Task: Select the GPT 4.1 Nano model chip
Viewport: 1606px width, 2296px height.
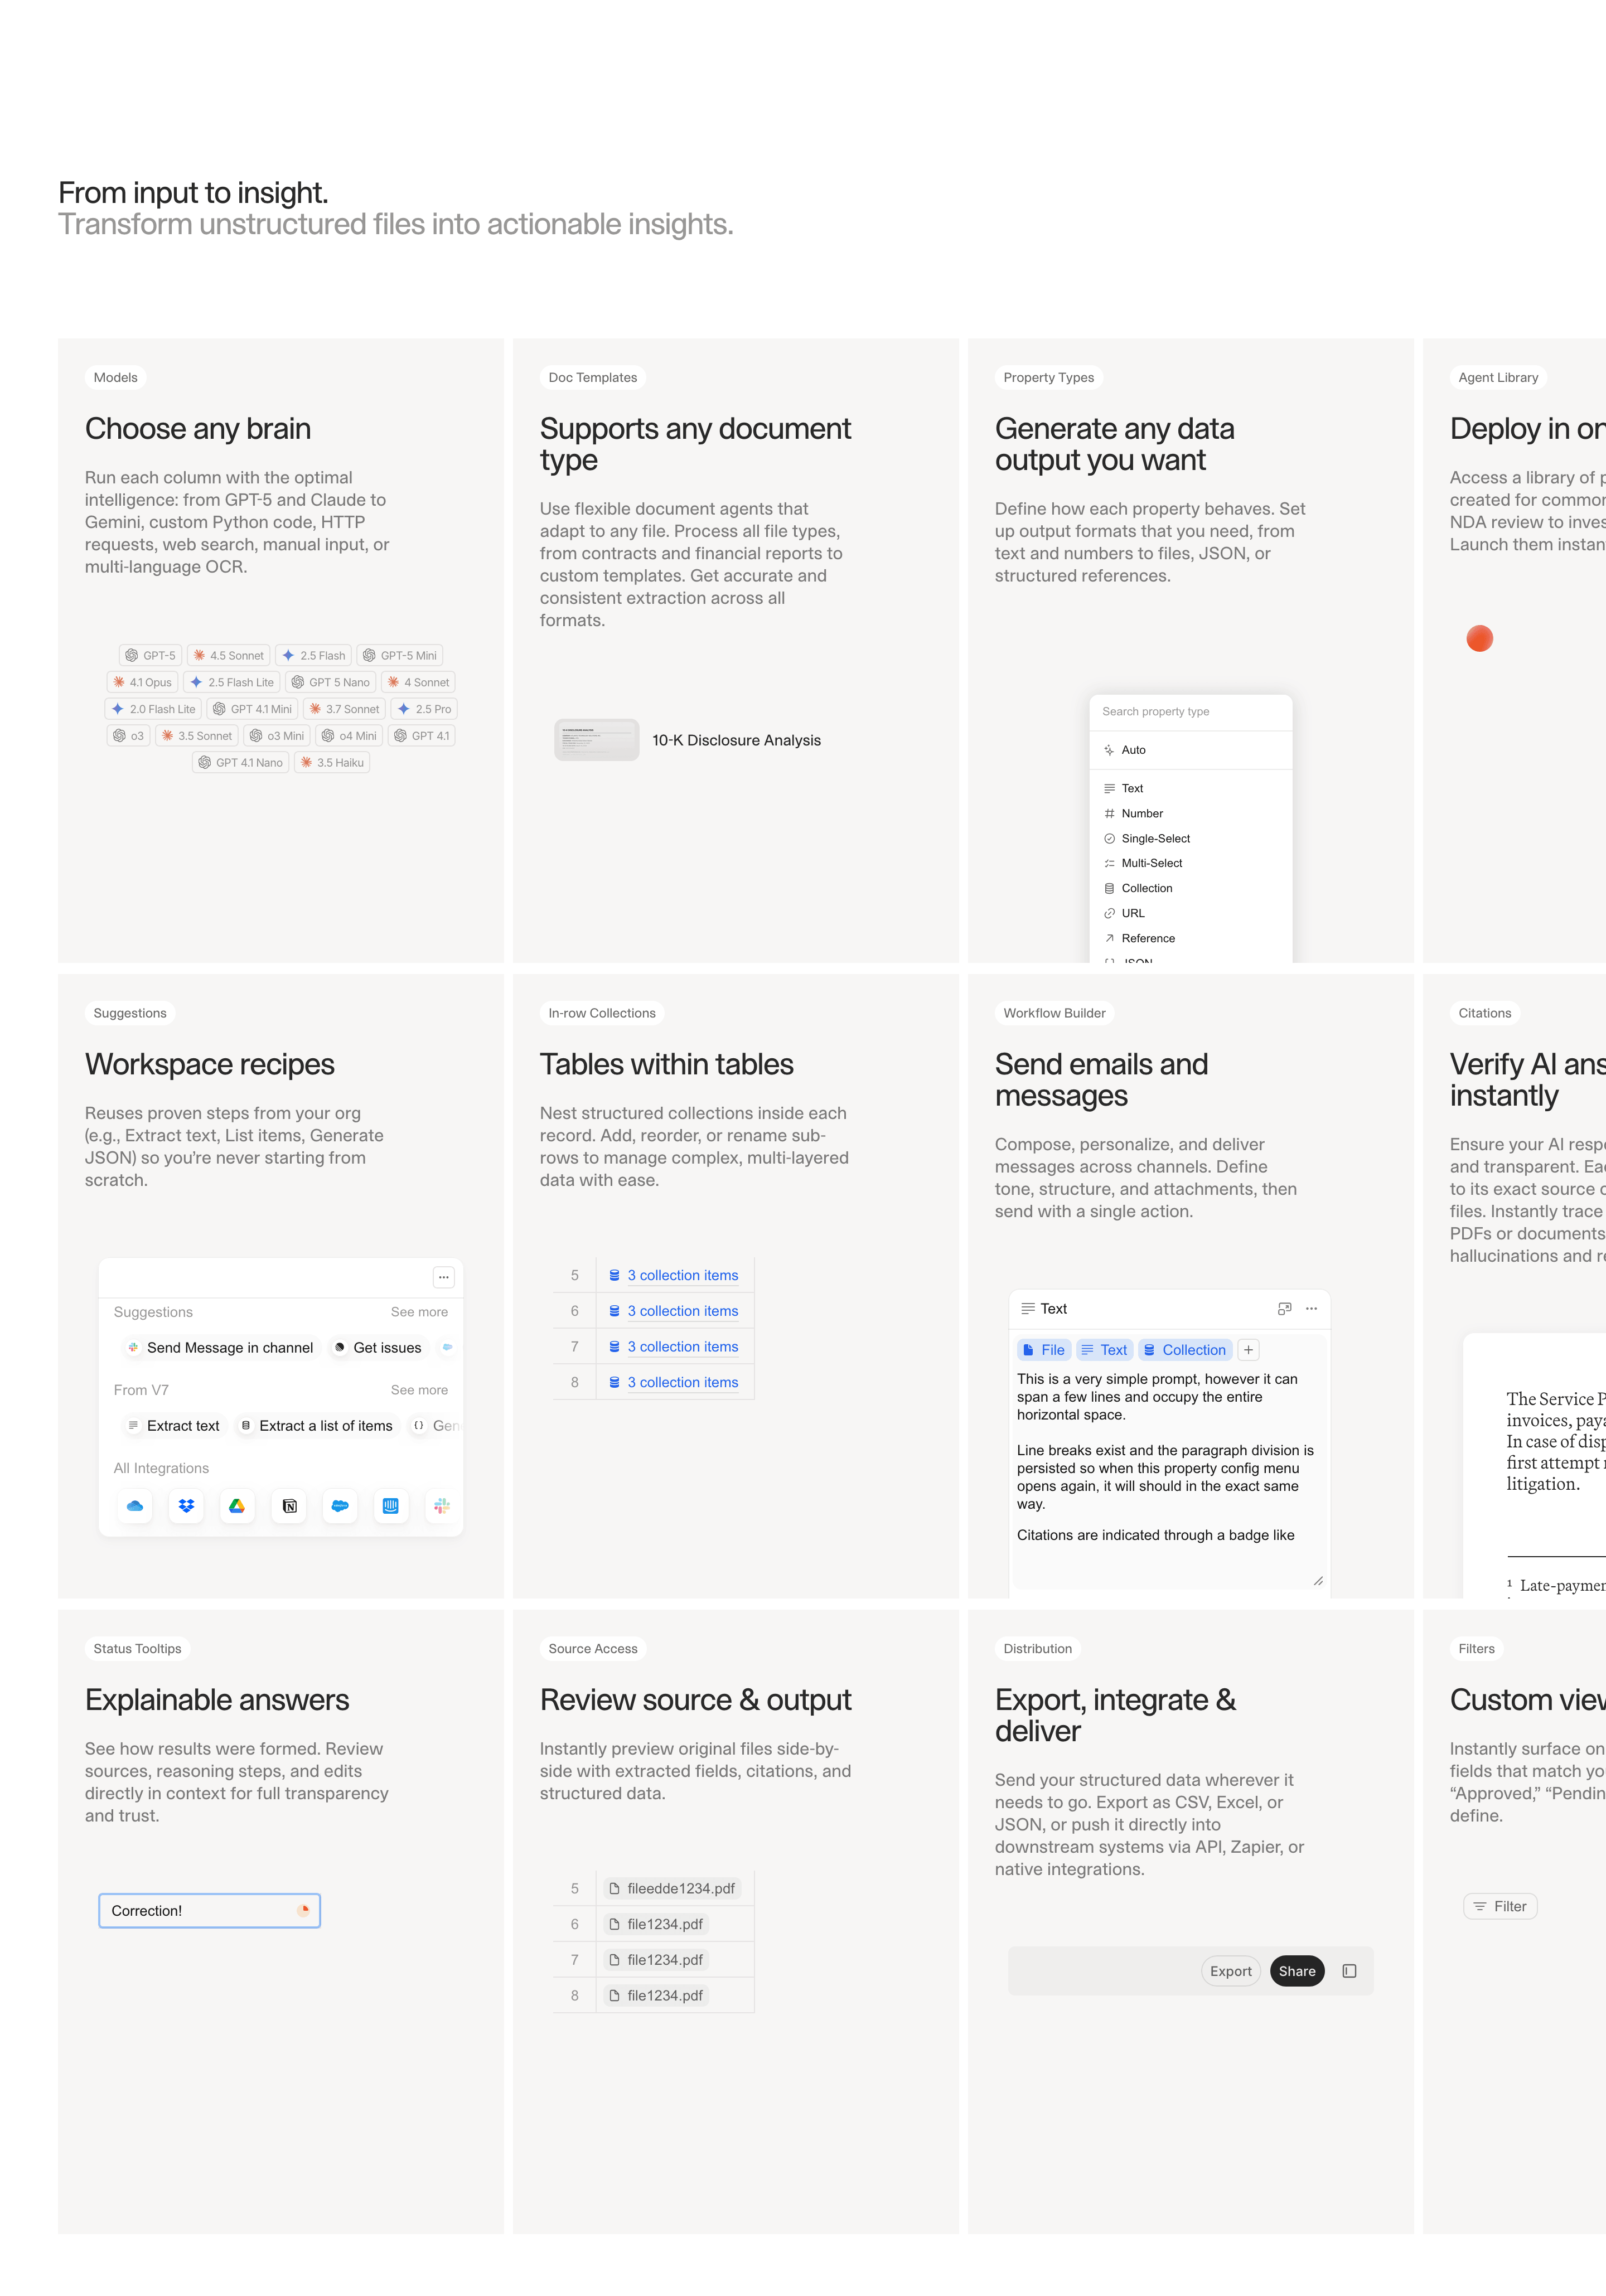Action: pyautogui.click(x=241, y=763)
